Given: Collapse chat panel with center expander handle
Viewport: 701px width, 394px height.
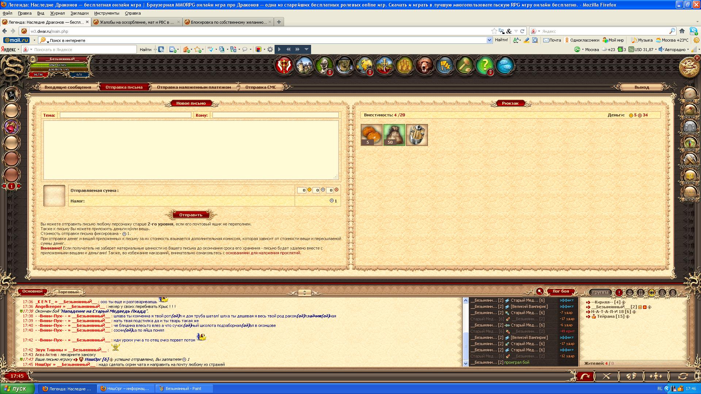Looking at the screenshot, I should tap(304, 293).
